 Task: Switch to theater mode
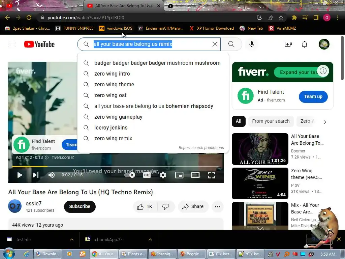click(x=195, y=175)
